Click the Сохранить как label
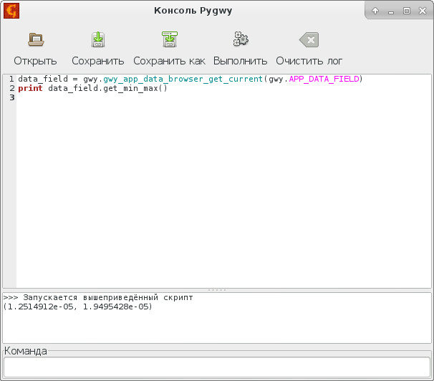 pyautogui.click(x=170, y=61)
